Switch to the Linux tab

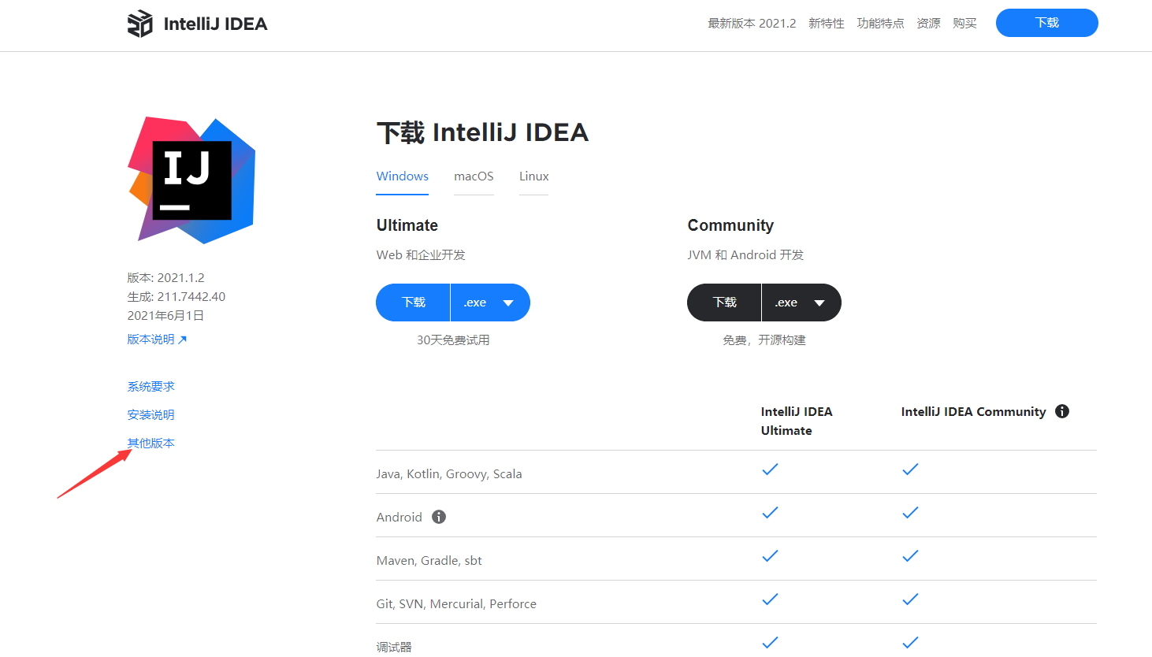(533, 176)
